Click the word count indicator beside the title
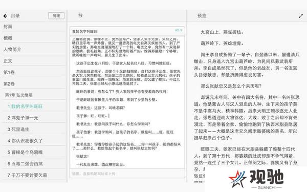Image resolution: width=307 pixels, height=192 pixels. pos(179,30)
